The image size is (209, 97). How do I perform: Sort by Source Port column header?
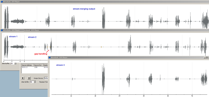(x=38, y=65)
